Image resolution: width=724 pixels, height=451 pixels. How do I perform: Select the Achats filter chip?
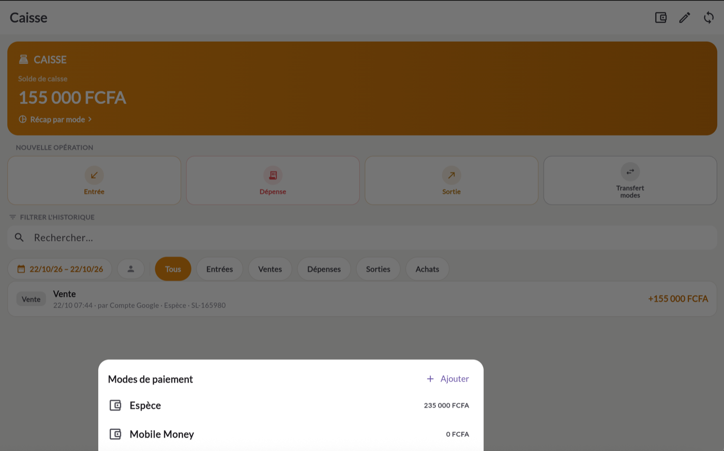point(427,269)
